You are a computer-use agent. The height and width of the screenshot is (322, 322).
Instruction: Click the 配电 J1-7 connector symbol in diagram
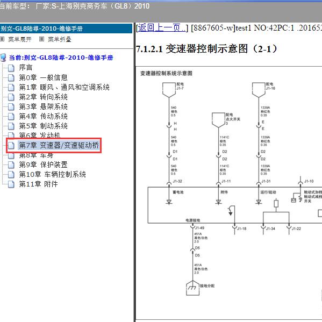[169, 90]
